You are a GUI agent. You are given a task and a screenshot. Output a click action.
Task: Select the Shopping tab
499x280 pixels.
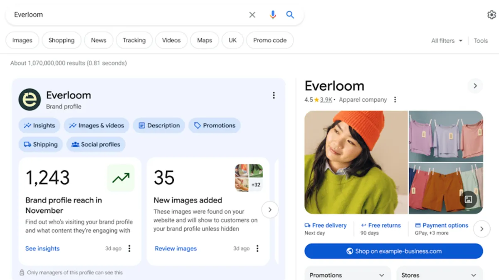tap(61, 40)
